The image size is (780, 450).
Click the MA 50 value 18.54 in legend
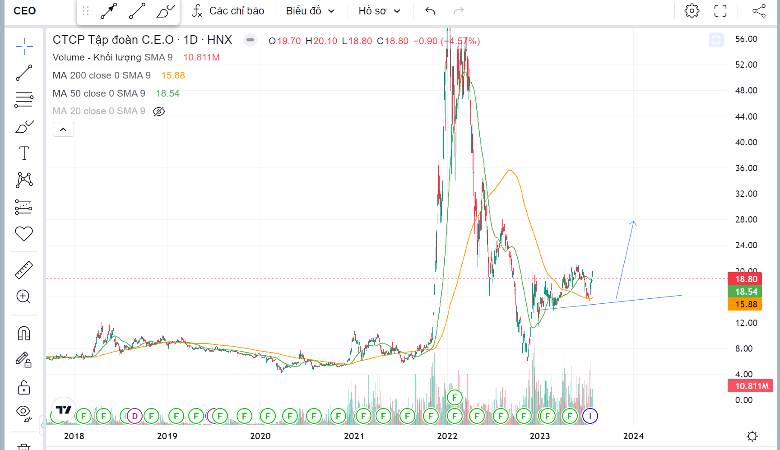(x=167, y=93)
